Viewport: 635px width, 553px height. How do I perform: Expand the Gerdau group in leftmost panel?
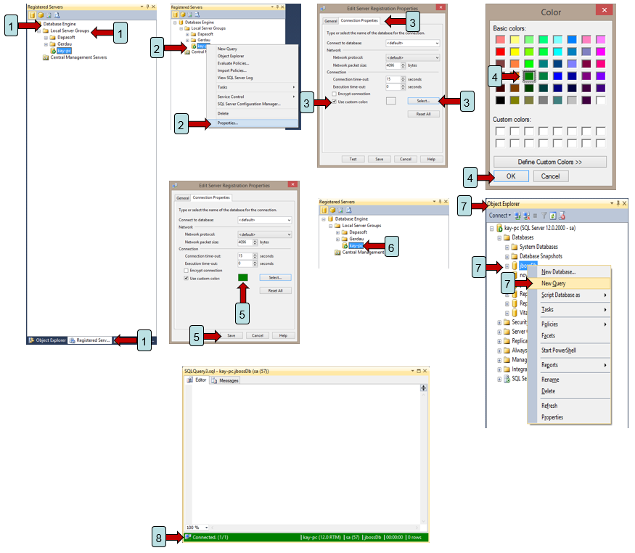pos(46,44)
